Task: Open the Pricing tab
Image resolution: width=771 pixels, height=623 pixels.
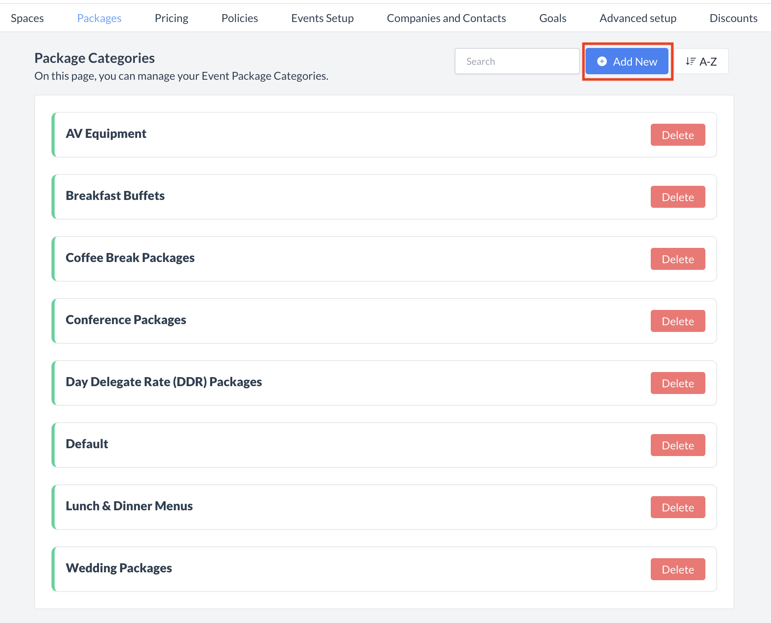Action: pos(171,18)
